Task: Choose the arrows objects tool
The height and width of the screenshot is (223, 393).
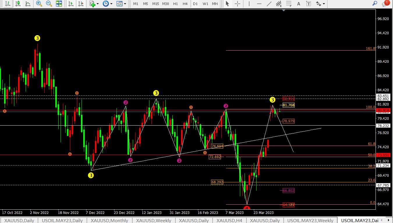Action: [319, 4]
